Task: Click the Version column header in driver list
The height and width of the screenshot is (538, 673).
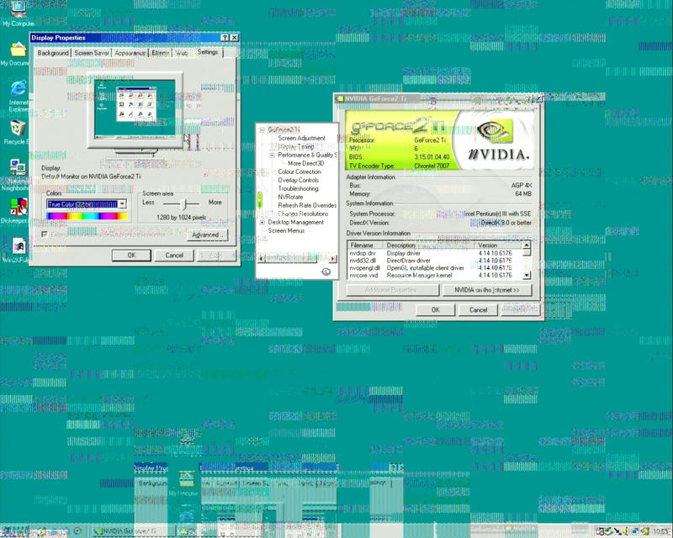Action: click(x=499, y=245)
